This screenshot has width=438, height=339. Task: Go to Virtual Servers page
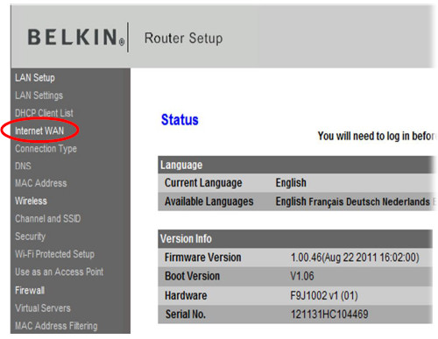[43, 308]
